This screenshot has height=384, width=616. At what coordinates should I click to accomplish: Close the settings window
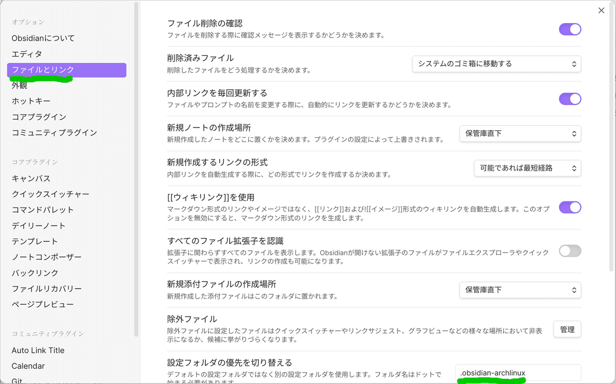pyautogui.click(x=601, y=10)
